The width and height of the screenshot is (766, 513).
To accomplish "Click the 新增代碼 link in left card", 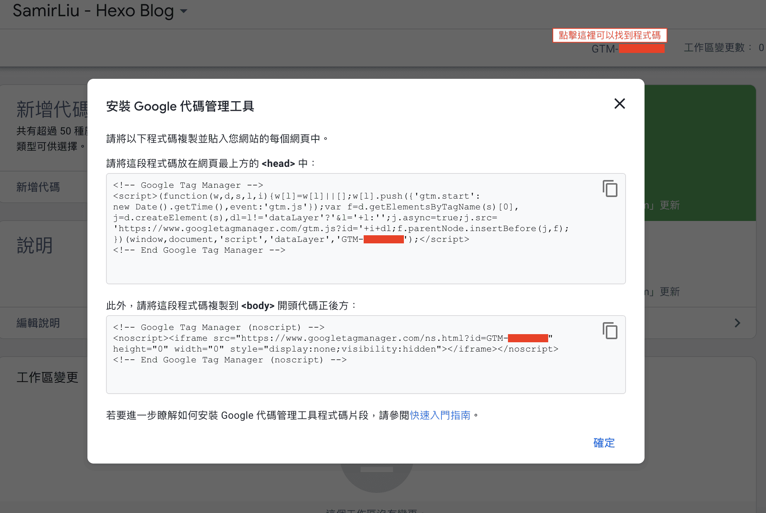I will pos(38,187).
